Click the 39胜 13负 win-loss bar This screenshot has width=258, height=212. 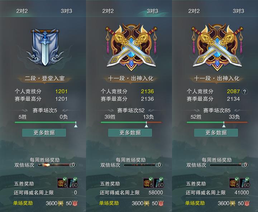coord(131,122)
